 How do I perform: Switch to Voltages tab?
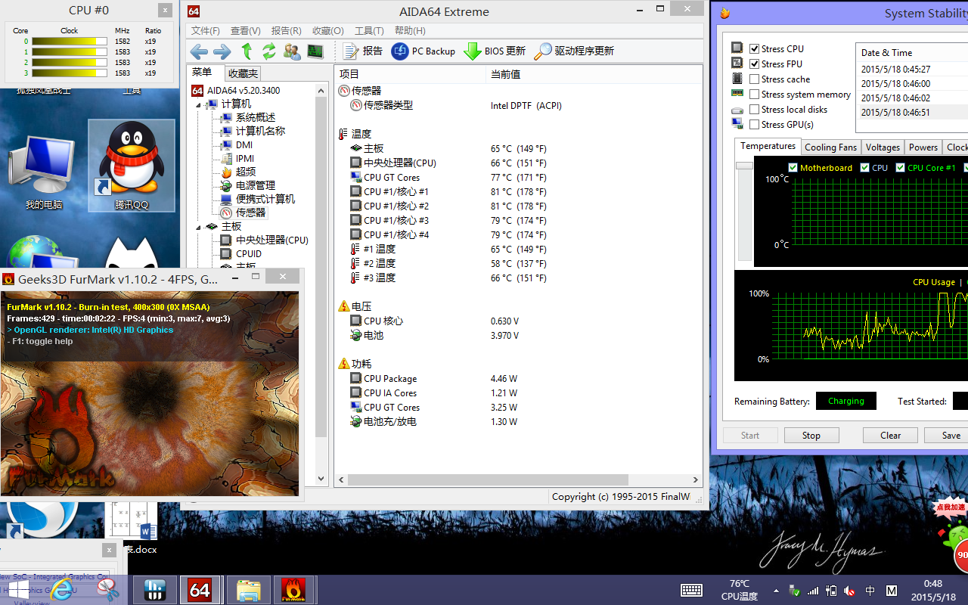click(x=883, y=147)
